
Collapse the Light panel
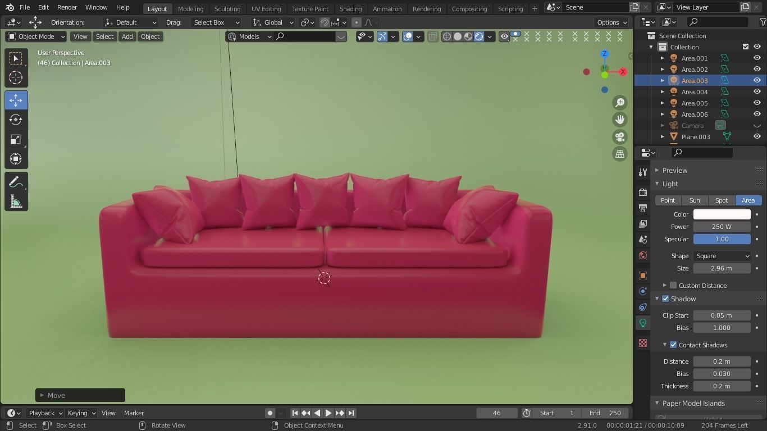tap(657, 184)
